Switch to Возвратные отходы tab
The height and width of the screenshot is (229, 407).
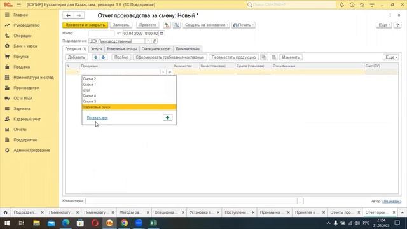tap(121, 49)
